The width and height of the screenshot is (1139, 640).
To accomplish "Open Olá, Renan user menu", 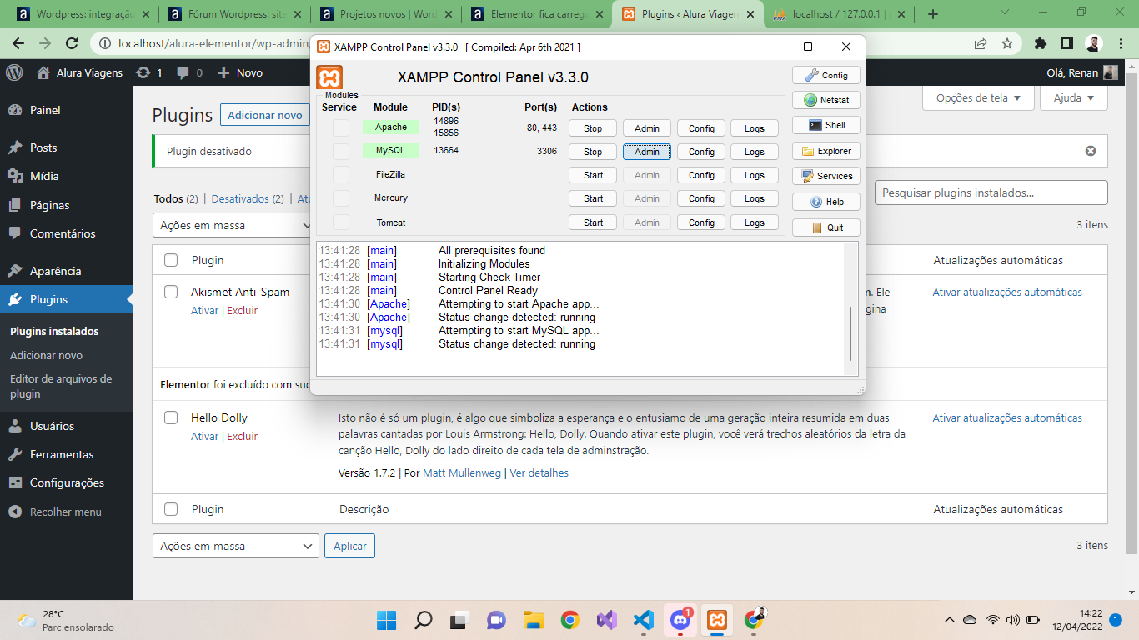I will pos(1082,72).
